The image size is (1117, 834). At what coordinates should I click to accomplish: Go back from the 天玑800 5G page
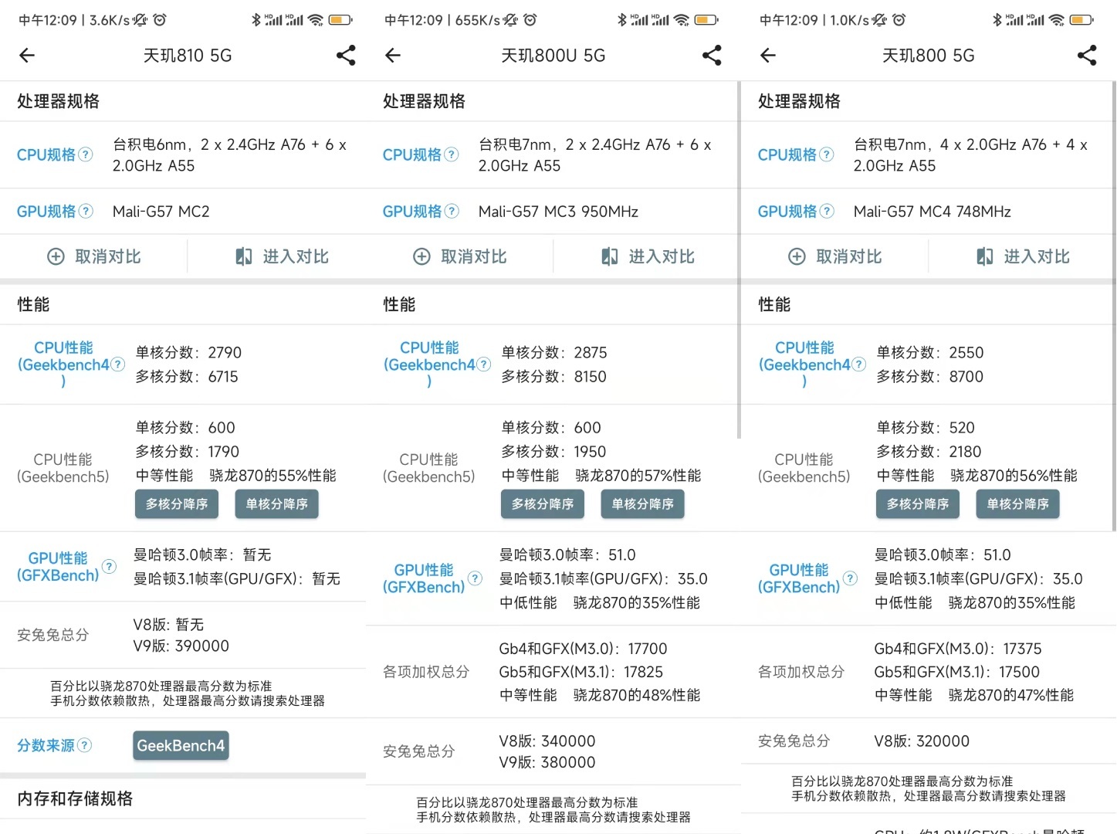768,55
